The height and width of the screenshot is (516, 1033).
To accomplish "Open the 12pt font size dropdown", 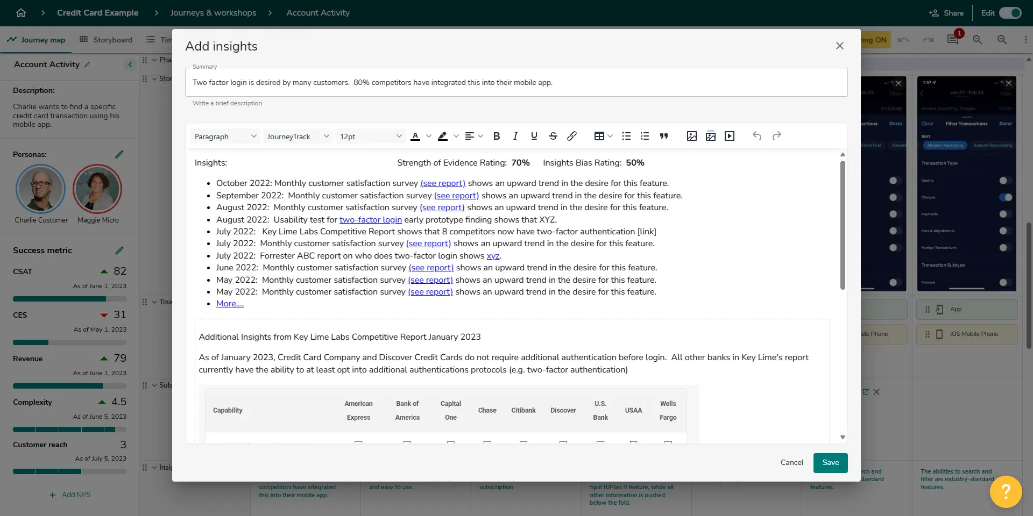I will pos(369,136).
